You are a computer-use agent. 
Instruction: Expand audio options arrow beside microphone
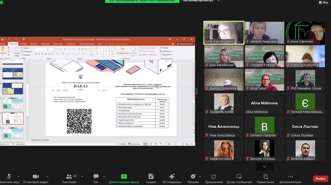click(18, 176)
